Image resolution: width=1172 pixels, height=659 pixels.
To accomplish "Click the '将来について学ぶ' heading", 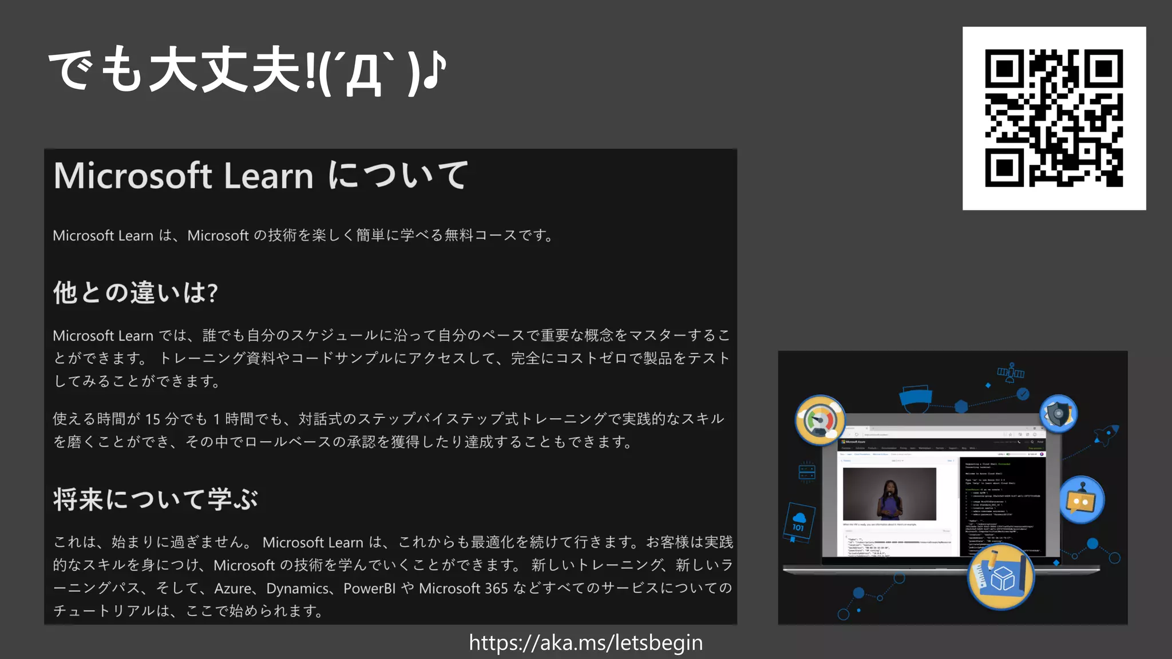I will tap(156, 499).
